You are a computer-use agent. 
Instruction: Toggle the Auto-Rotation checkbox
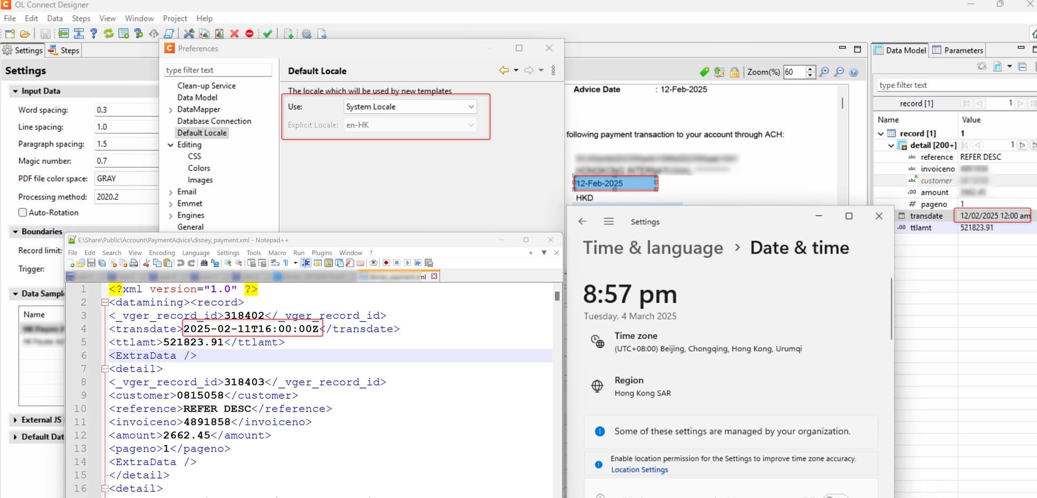coord(23,213)
